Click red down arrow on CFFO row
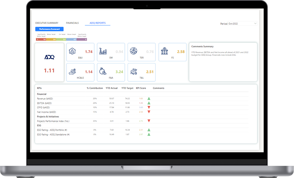Image resolution: width=294 pixels, height=178 pixels. click(149, 107)
